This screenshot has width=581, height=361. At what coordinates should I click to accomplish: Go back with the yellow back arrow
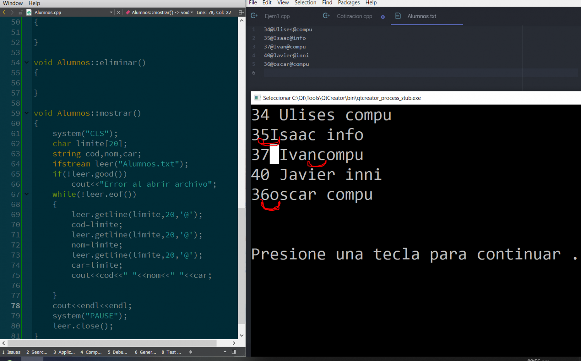click(4, 12)
